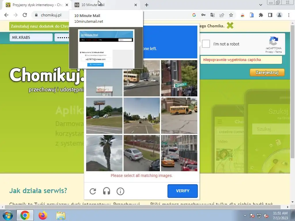Open Windows Start menu
This screenshot has width=295, height=221.
(x=7, y=215)
